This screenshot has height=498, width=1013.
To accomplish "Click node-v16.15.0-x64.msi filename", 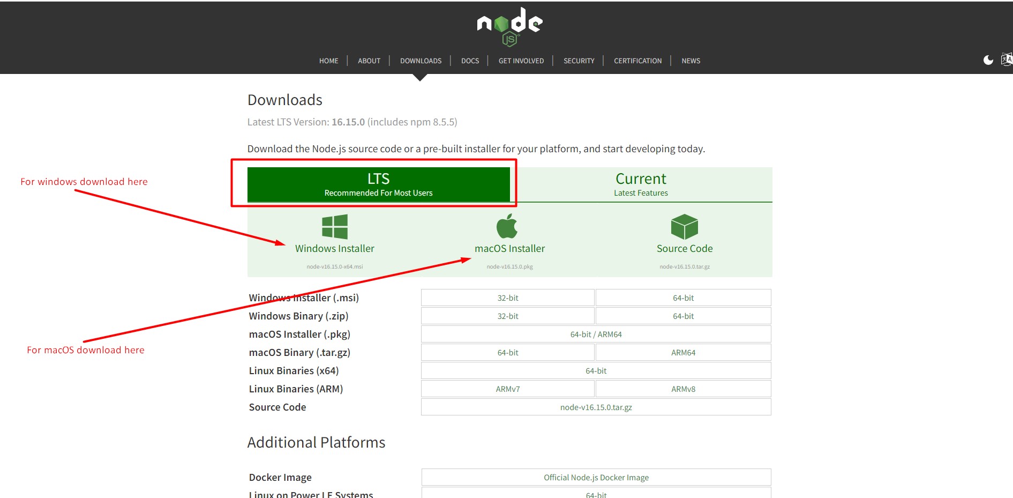I will click(335, 266).
